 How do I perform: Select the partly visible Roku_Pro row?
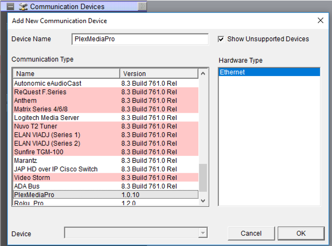pos(106,203)
